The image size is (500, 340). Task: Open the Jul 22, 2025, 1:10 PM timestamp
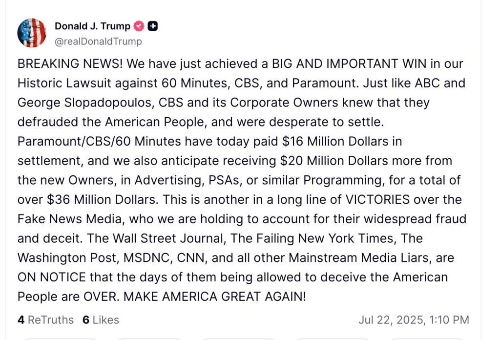(414, 320)
